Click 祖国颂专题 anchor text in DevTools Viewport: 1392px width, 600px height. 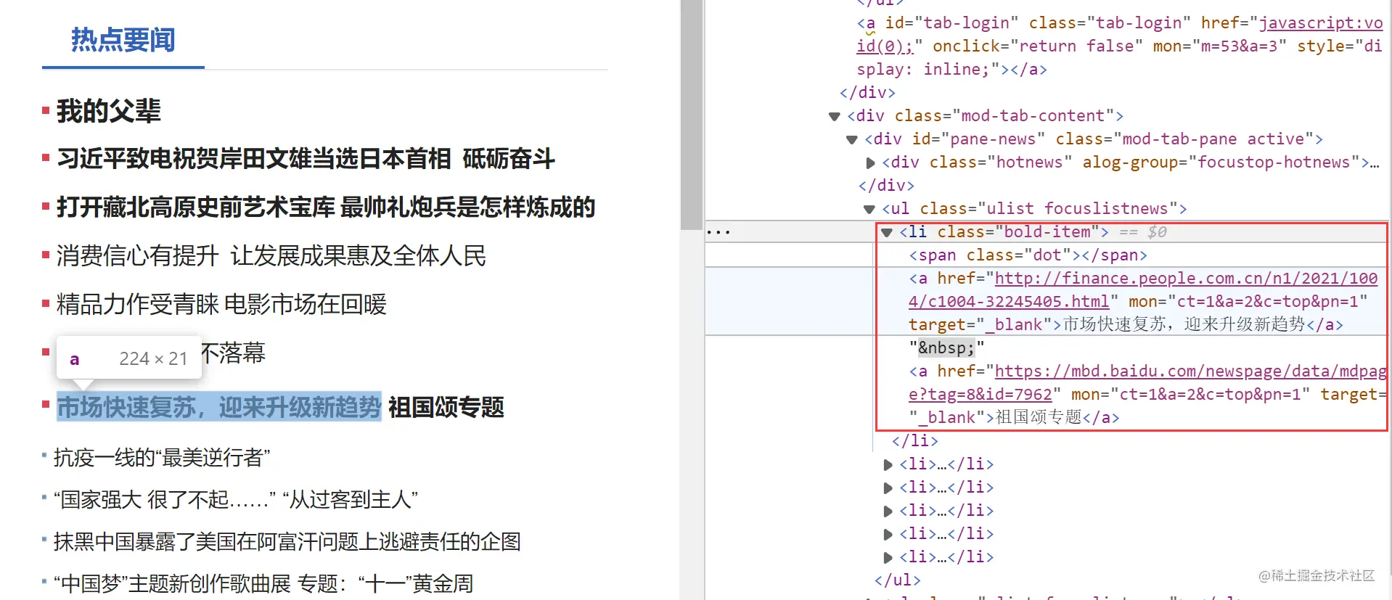pos(1039,417)
